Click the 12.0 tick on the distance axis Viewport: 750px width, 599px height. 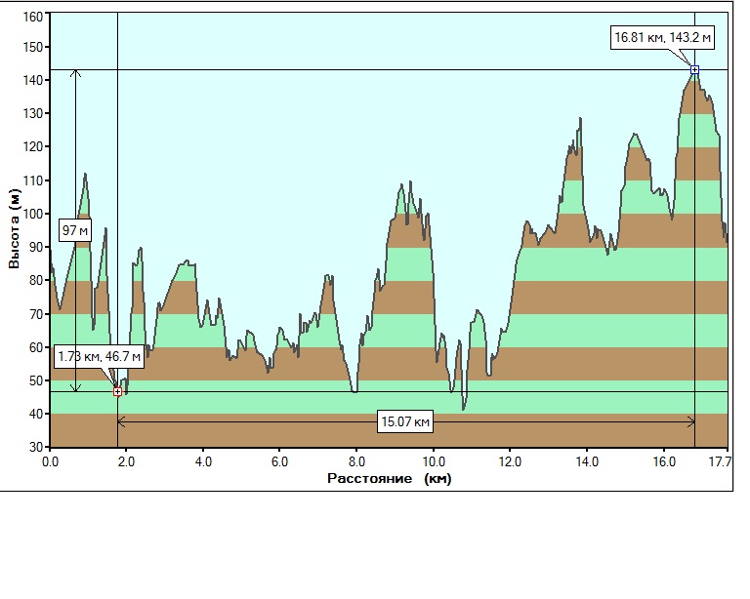509,460
